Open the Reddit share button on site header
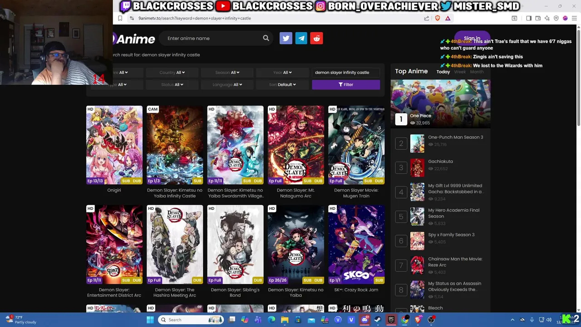This screenshot has height=327, width=581. [x=316, y=38]
